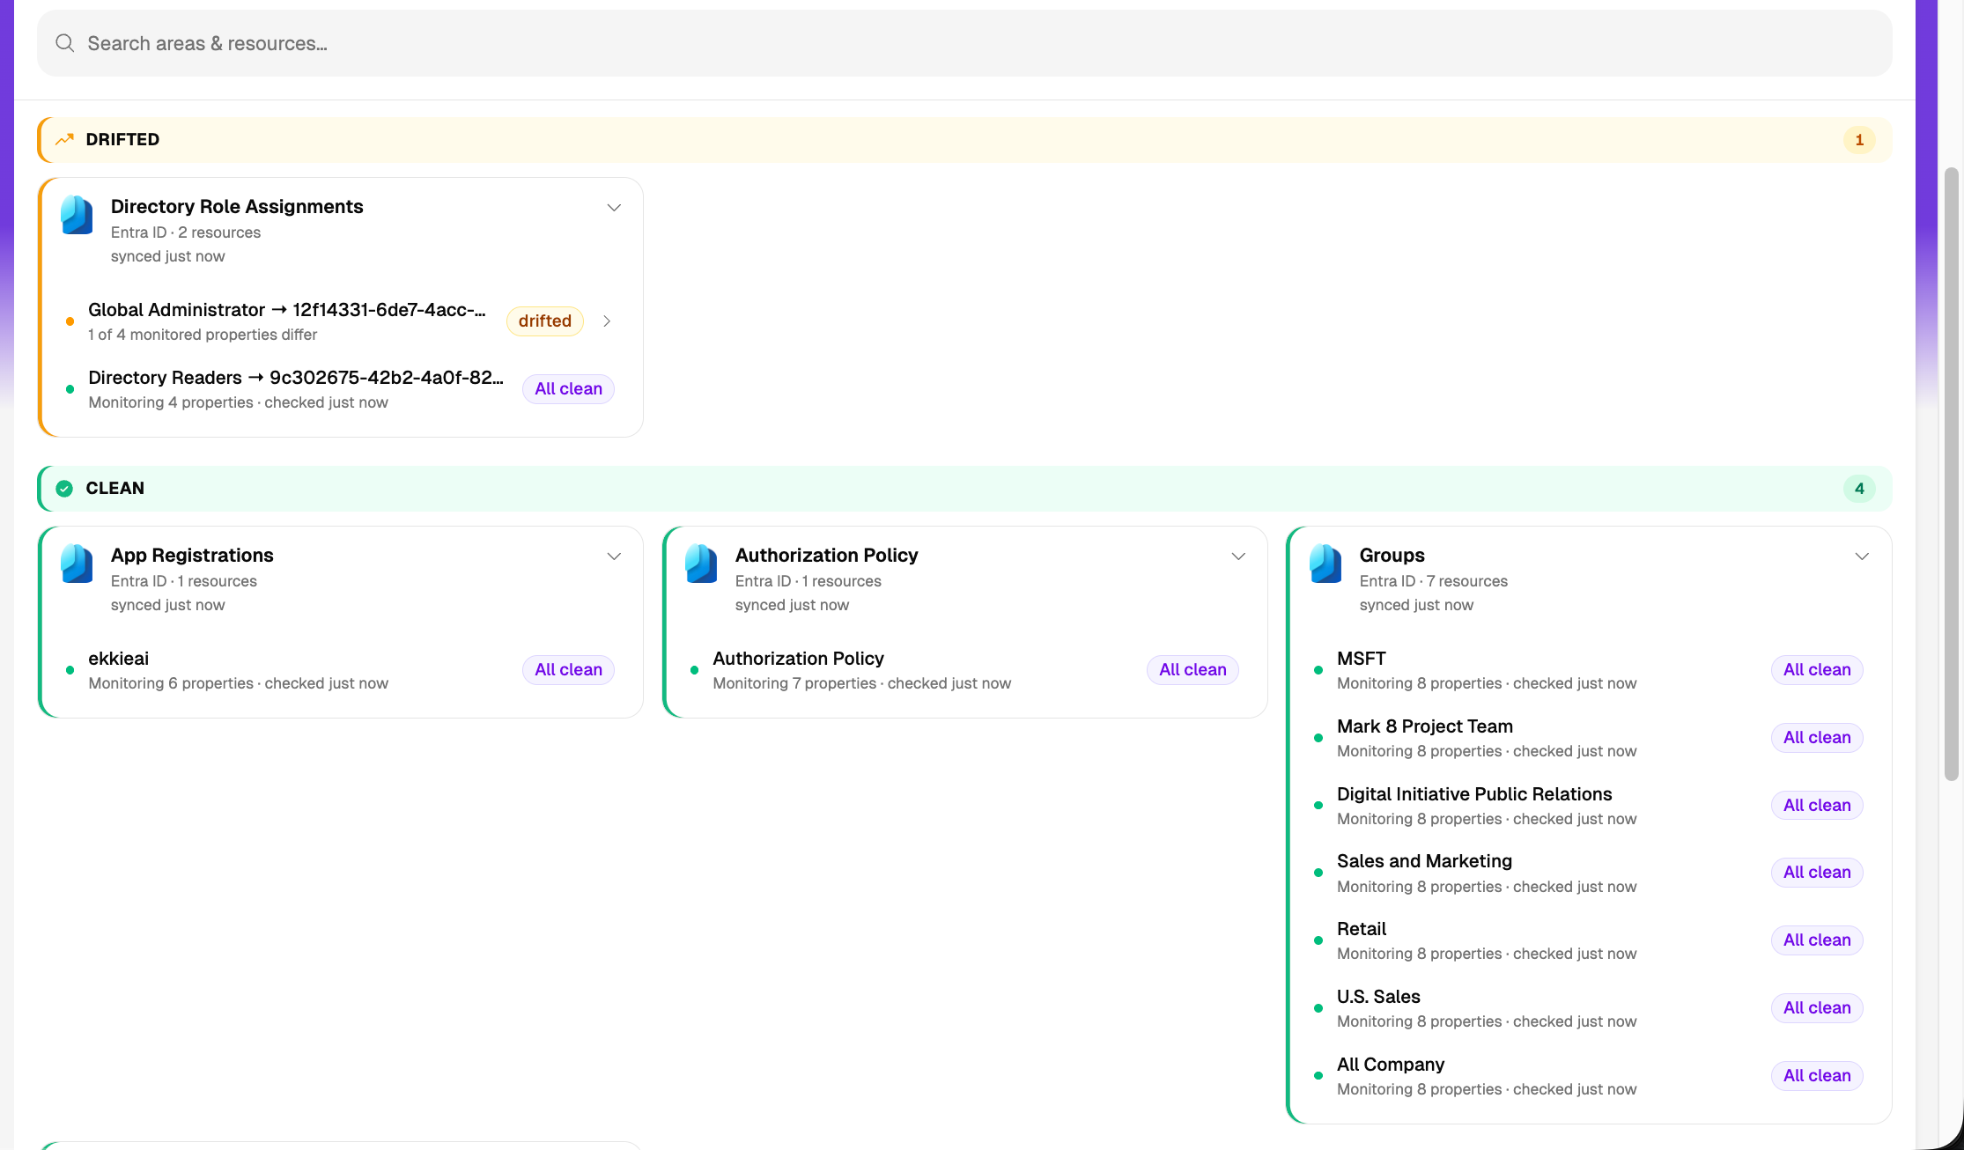This screenshot has height=1150, width=1964.
Task: Click green status dot for Retail
Action: point(1318,940)
